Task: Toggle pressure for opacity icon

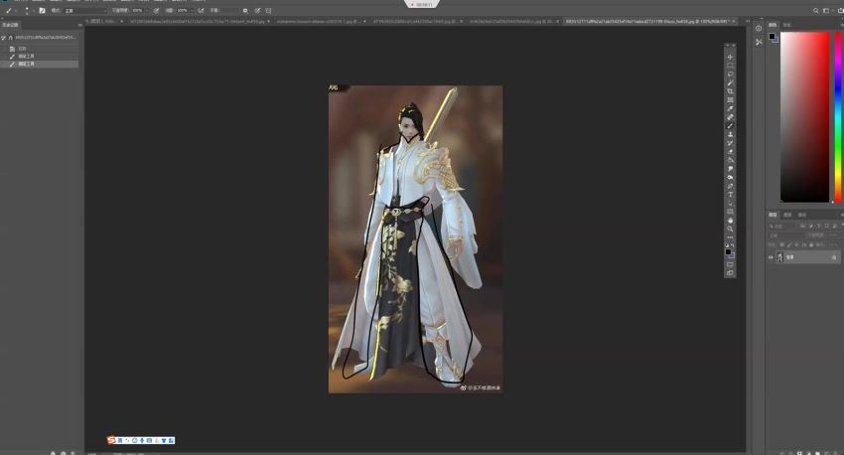Action: 156,10
